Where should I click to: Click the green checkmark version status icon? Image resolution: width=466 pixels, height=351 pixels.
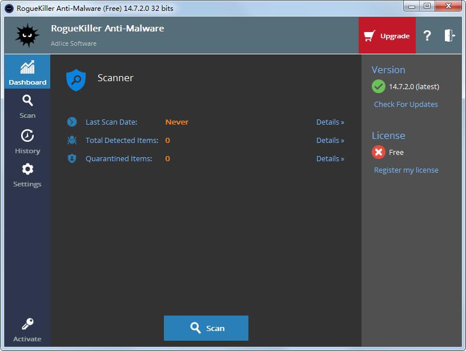point(378,86)
